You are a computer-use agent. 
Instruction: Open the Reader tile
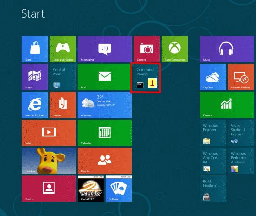point(63,105)
